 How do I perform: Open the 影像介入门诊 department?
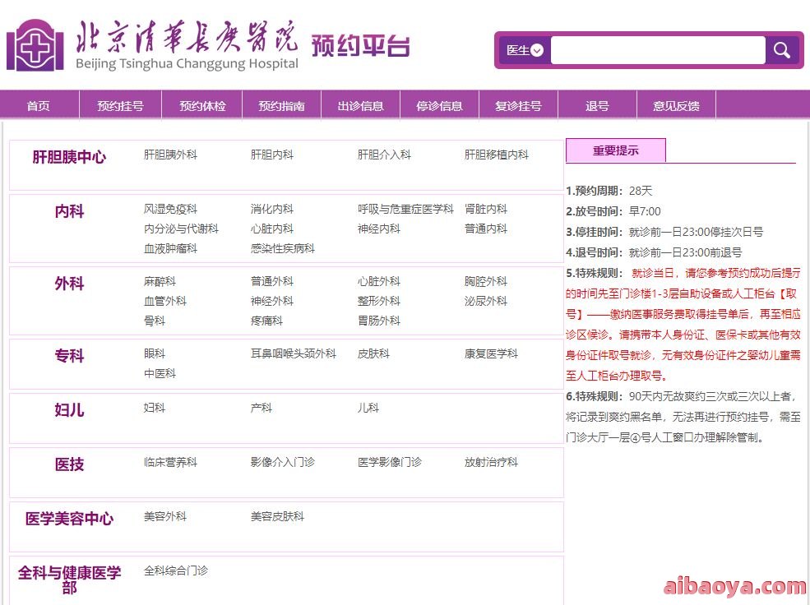tap(283, 462)
